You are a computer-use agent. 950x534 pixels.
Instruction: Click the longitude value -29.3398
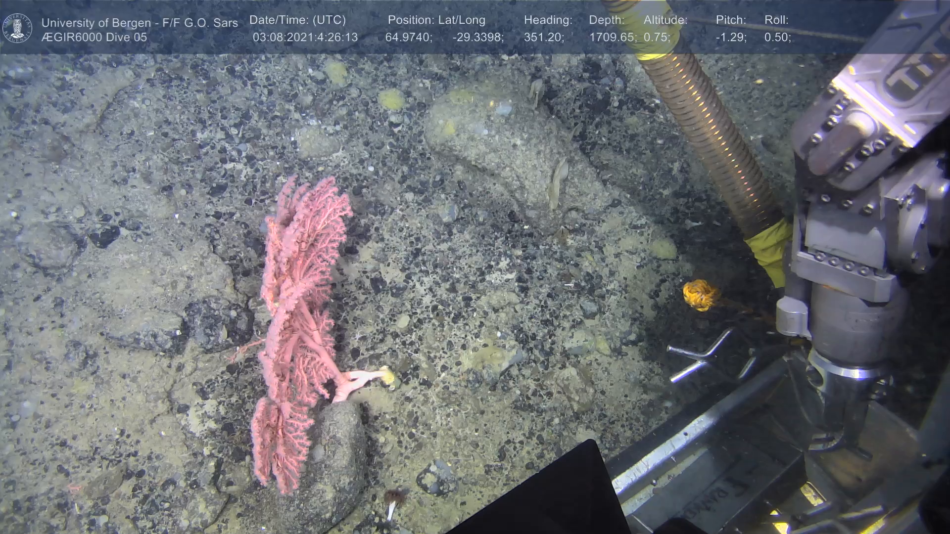click(x=477, y=38)
